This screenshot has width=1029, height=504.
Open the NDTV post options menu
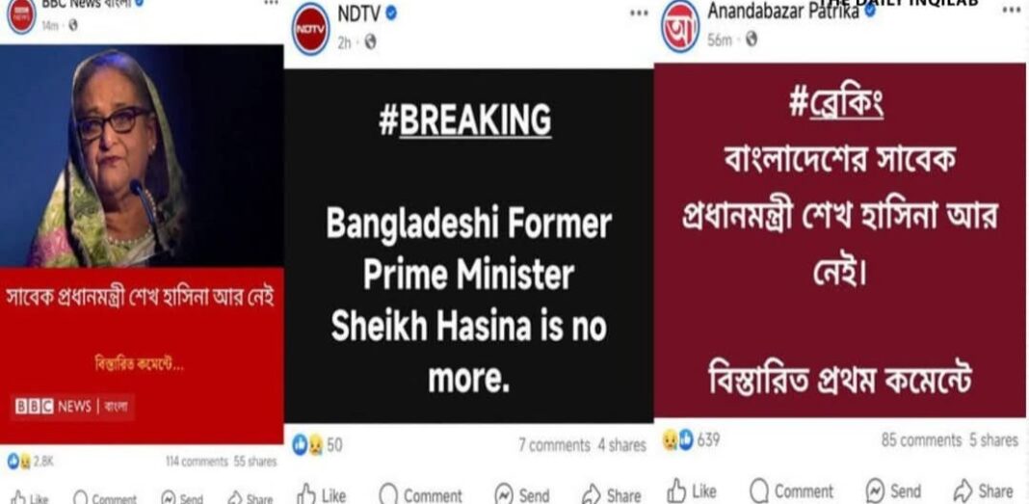pyautogui.click(x=639, y=13)
